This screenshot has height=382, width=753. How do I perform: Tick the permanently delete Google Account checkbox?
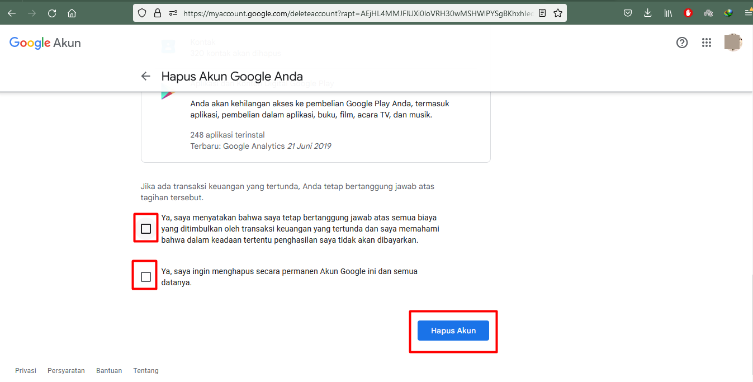(x=146, y=277)
